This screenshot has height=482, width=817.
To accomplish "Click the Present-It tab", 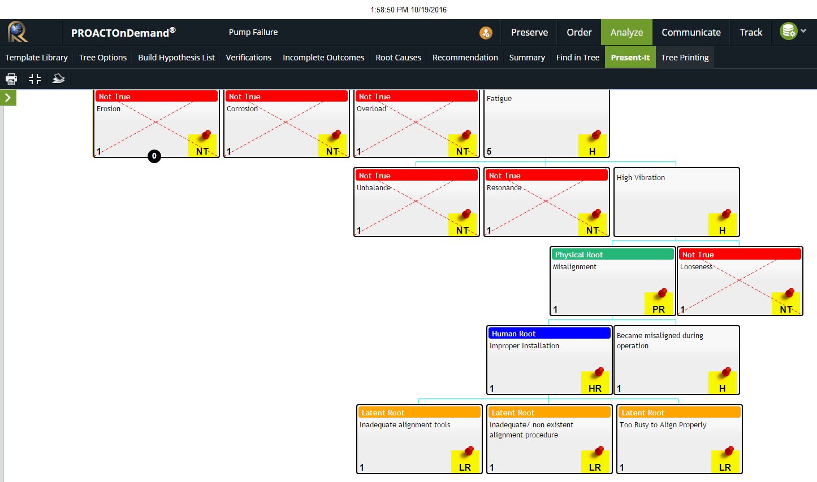I will 630,58.
